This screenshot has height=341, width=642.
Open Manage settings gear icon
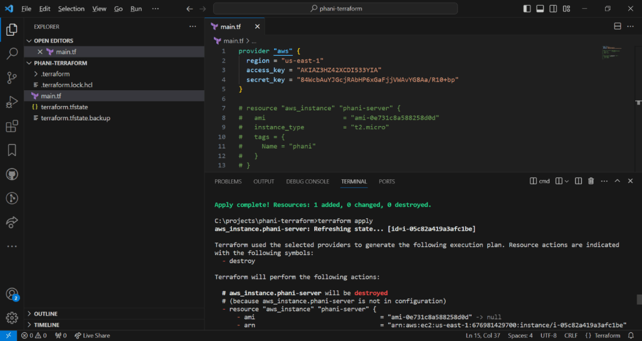[x=11, y=318]
